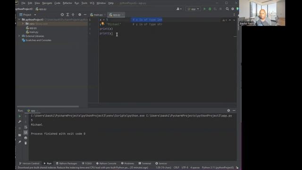Viewport: 302px width, 170px height.
Task: Select app.py in project tree
Action: click(x=32, y=28)
